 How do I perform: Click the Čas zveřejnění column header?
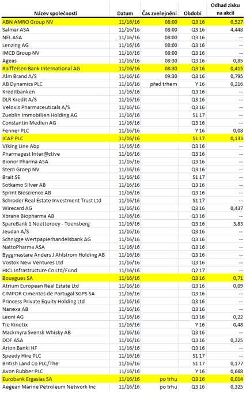click(x=160, y=13)
